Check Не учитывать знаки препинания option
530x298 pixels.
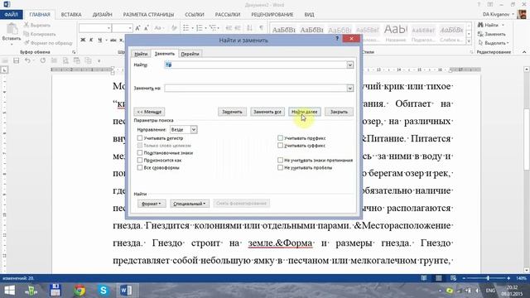(x=280, y=160)
